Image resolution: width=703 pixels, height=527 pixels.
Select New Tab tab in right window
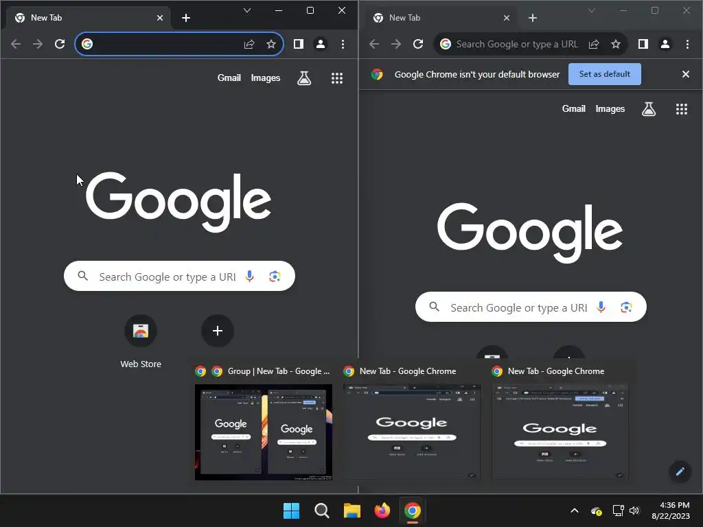click(x=441, y=18)
